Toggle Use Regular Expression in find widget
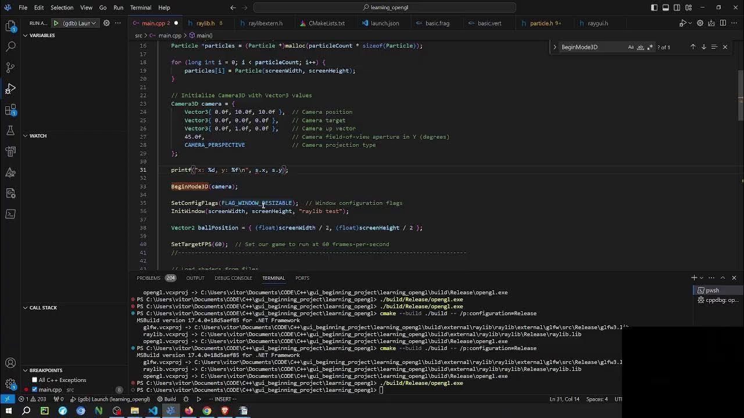The width and height of the screenshot is (744, 418). (650, 47)
